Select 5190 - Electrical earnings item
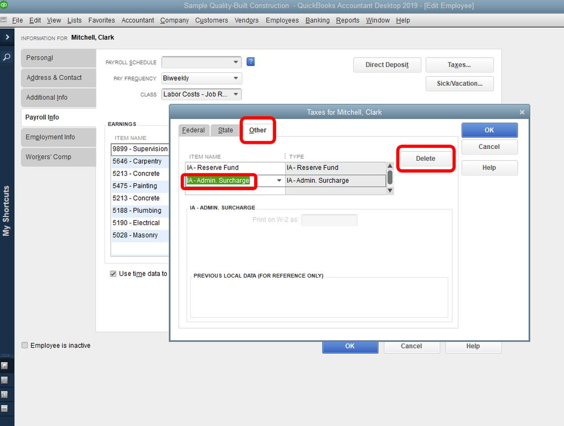 [140, 223]
